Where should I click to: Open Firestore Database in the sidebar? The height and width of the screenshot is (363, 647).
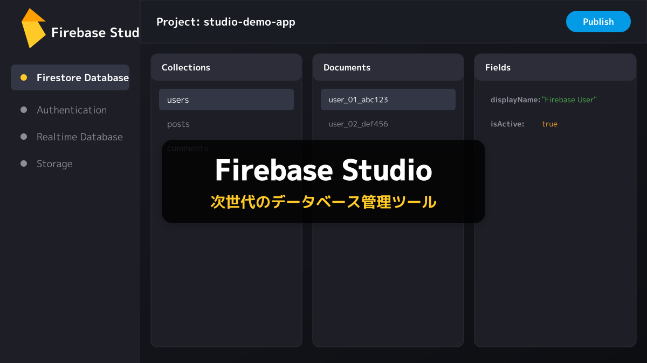point(70,77)
